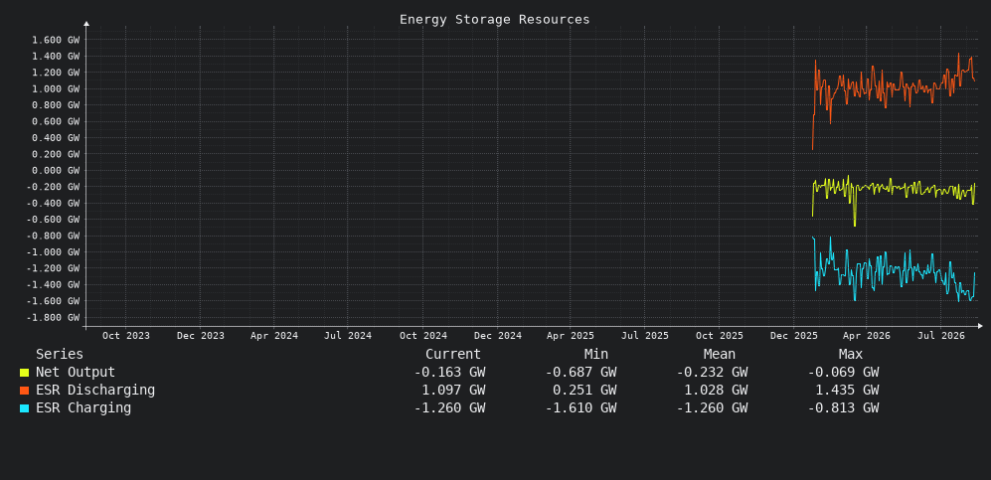
Task: Click the 0.600 GW y-axis label
Action: (x=57, y=122)
